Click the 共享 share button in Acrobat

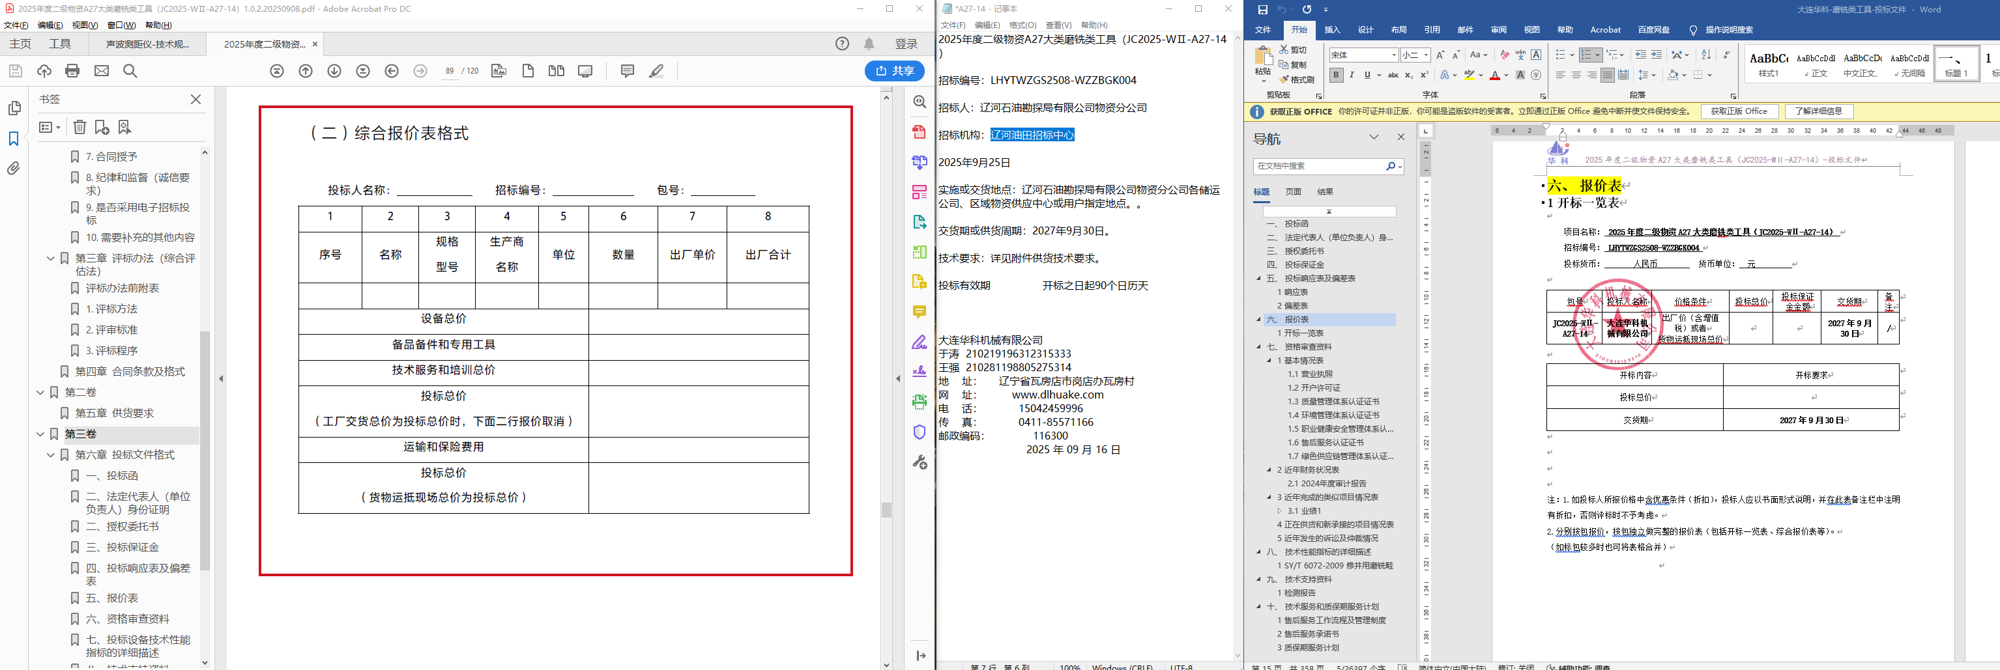894,70
